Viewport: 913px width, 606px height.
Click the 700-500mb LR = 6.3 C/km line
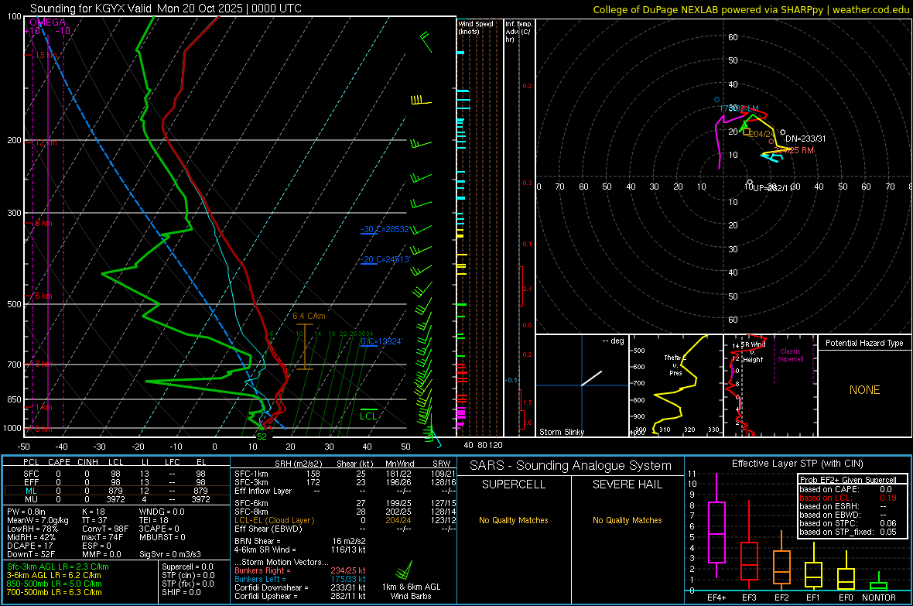pyautogui.click(x=54, y=592)
